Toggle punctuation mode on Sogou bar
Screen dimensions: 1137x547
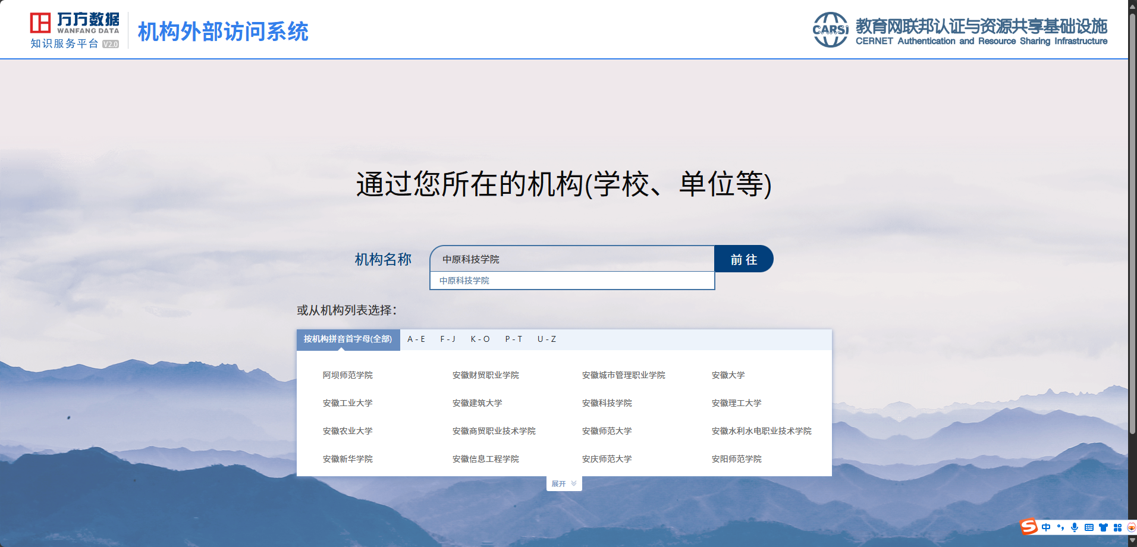[1060, 527]
